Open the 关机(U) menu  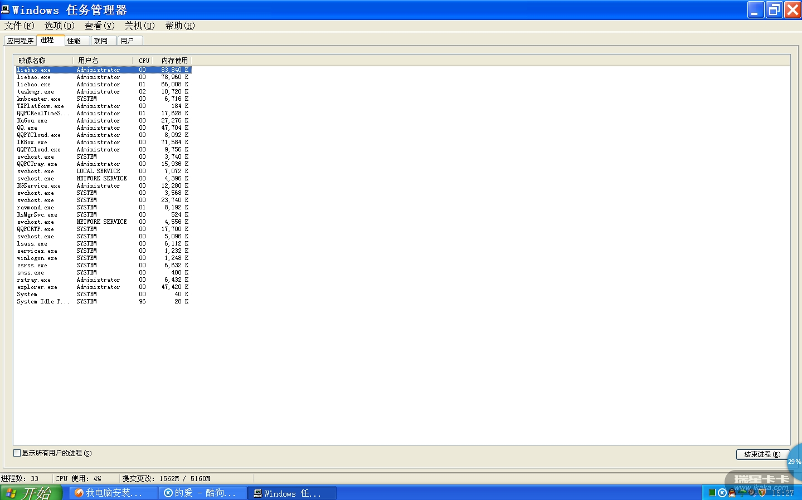click(x=140, y=26)
